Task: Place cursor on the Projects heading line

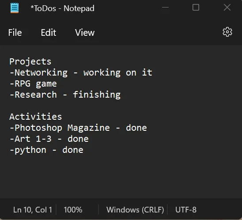Action: point(30,61)
